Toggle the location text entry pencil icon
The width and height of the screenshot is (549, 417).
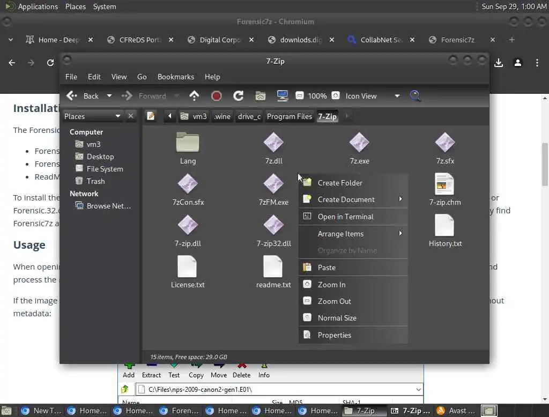(151, 116)
